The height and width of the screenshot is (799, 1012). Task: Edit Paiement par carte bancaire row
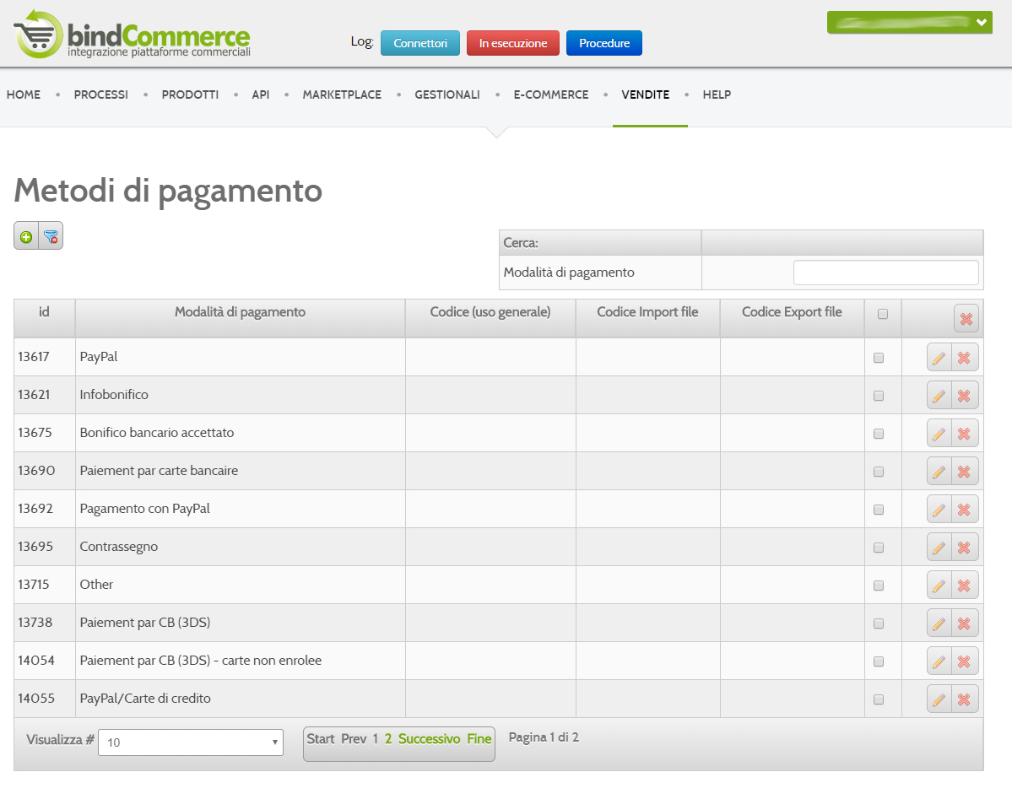click(x=939, y=472)
